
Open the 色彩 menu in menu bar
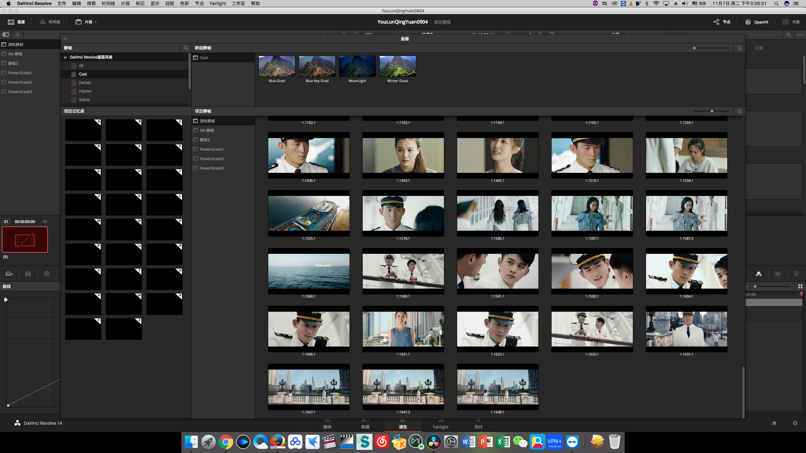184,3
